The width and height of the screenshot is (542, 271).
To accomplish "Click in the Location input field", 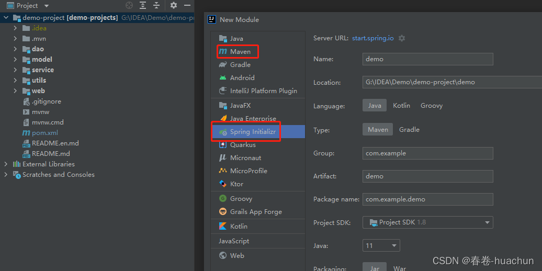I will pyautogui.click(x=452, y=82).
